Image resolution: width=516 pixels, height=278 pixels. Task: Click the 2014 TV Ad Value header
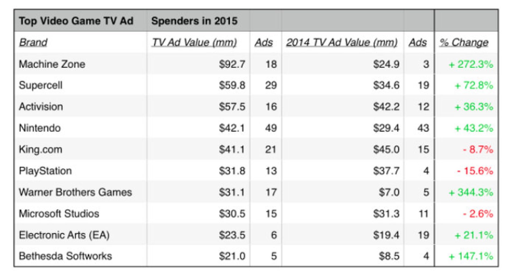tap(342, 42)
